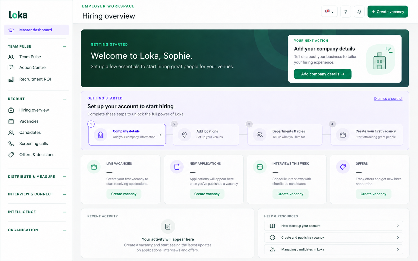
Task: Open Candidates in the sidebar
Action: pyautogui.click(x=30, y=133)
